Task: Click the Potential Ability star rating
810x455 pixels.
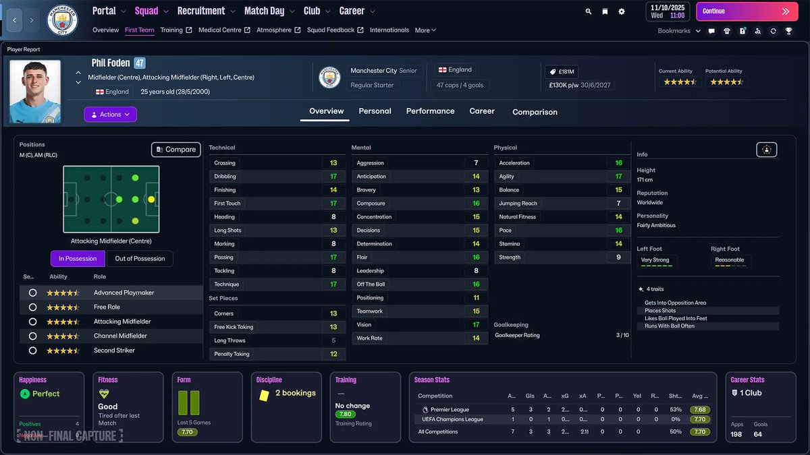Action: (726, 82)
